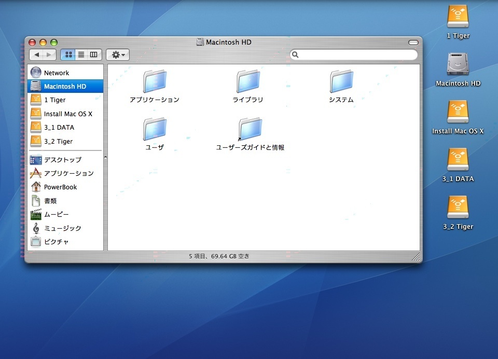
Task: Switch to column view mode
Action: click(94, 54)
